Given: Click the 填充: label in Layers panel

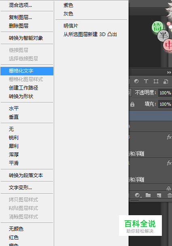Looking at the screenshot, I should (151, 104).
